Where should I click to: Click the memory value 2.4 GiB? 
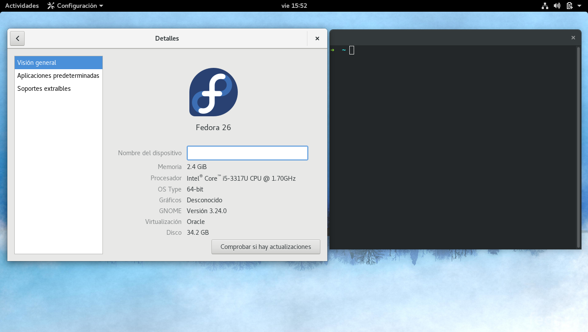[197, 167]
